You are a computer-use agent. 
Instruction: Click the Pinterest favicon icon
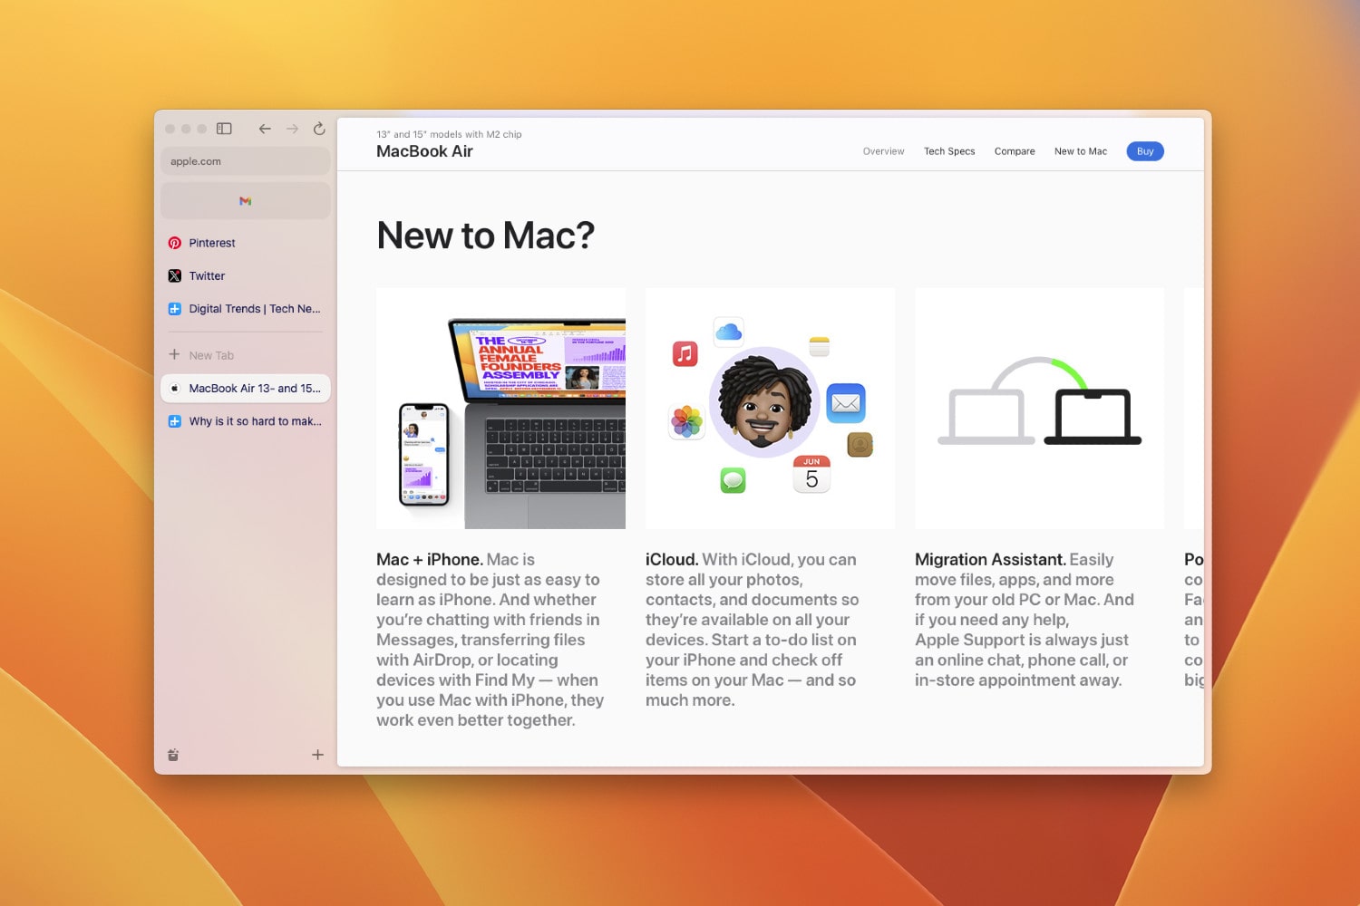click(175, 243)
